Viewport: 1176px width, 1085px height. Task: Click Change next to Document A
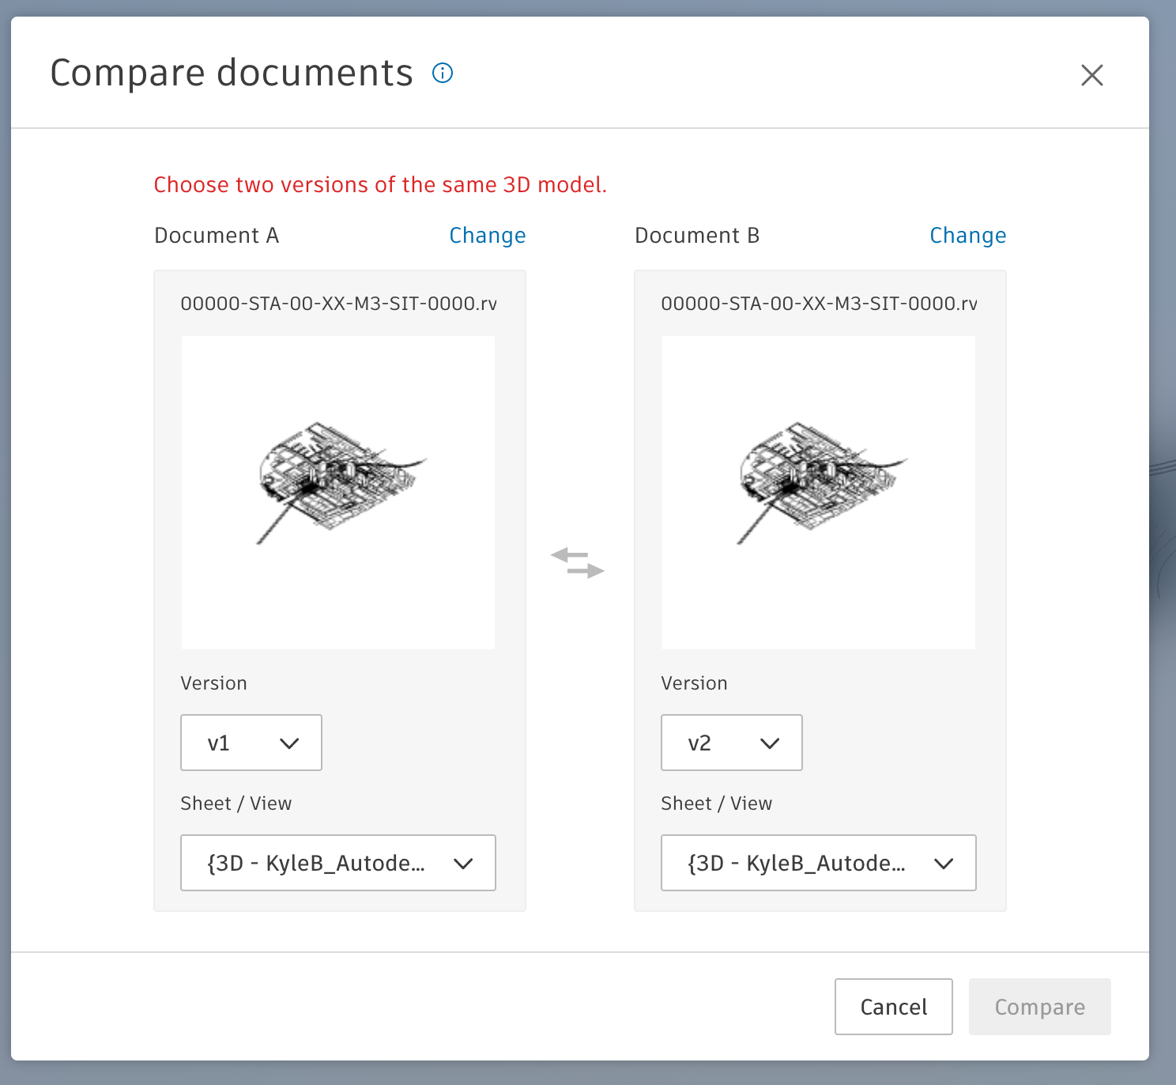488,235
